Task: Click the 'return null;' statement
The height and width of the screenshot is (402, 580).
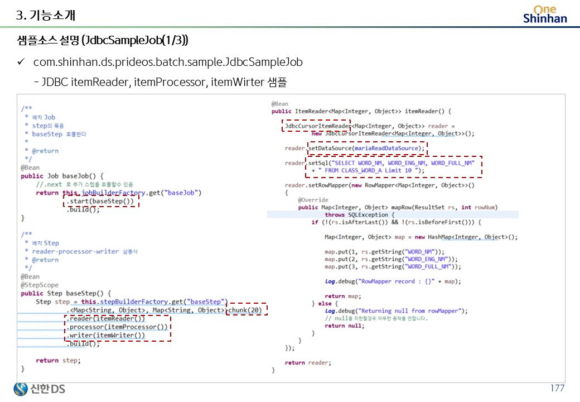Action: pos(345,326)
